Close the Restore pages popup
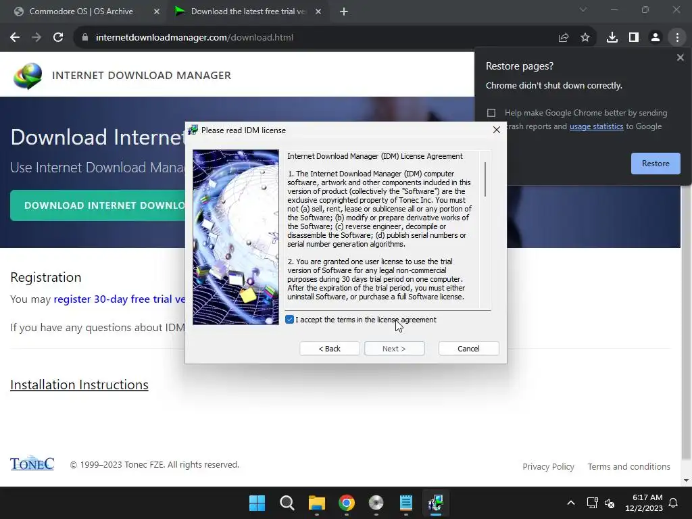692x519 pixels. point(680,57)
